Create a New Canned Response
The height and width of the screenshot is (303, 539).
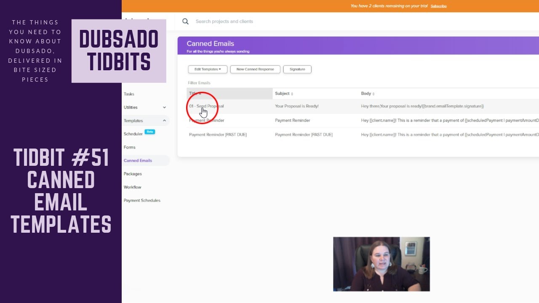tap(255, 69)
